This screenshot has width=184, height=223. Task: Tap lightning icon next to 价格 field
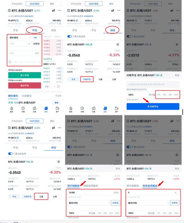pos(29,44)
